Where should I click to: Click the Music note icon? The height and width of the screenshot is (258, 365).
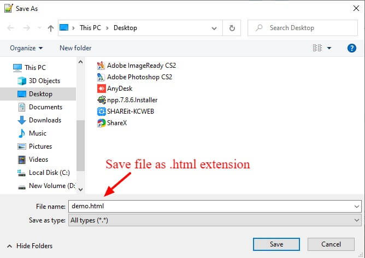click(22, 133)
